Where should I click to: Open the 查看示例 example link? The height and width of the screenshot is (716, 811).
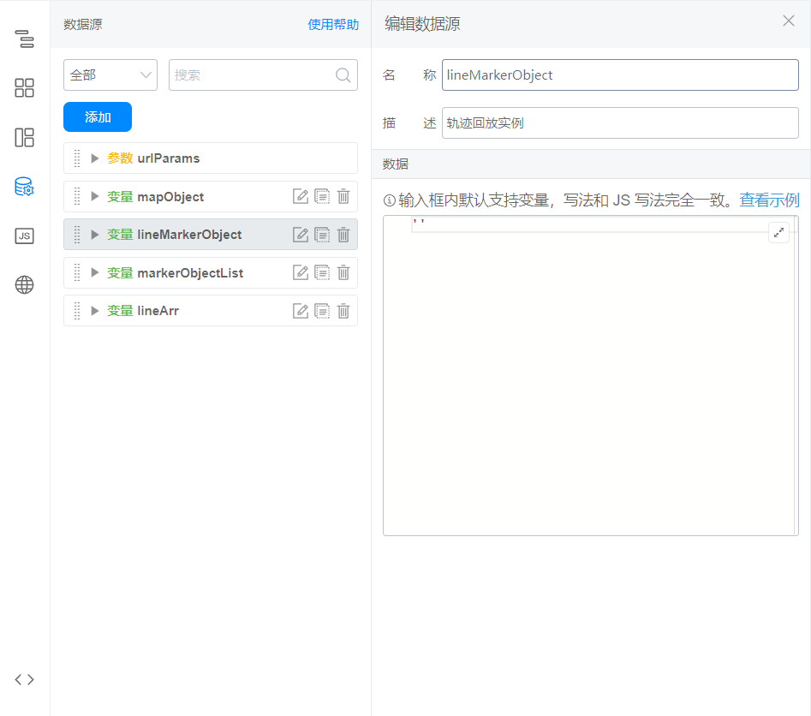(x=769, y=200)
